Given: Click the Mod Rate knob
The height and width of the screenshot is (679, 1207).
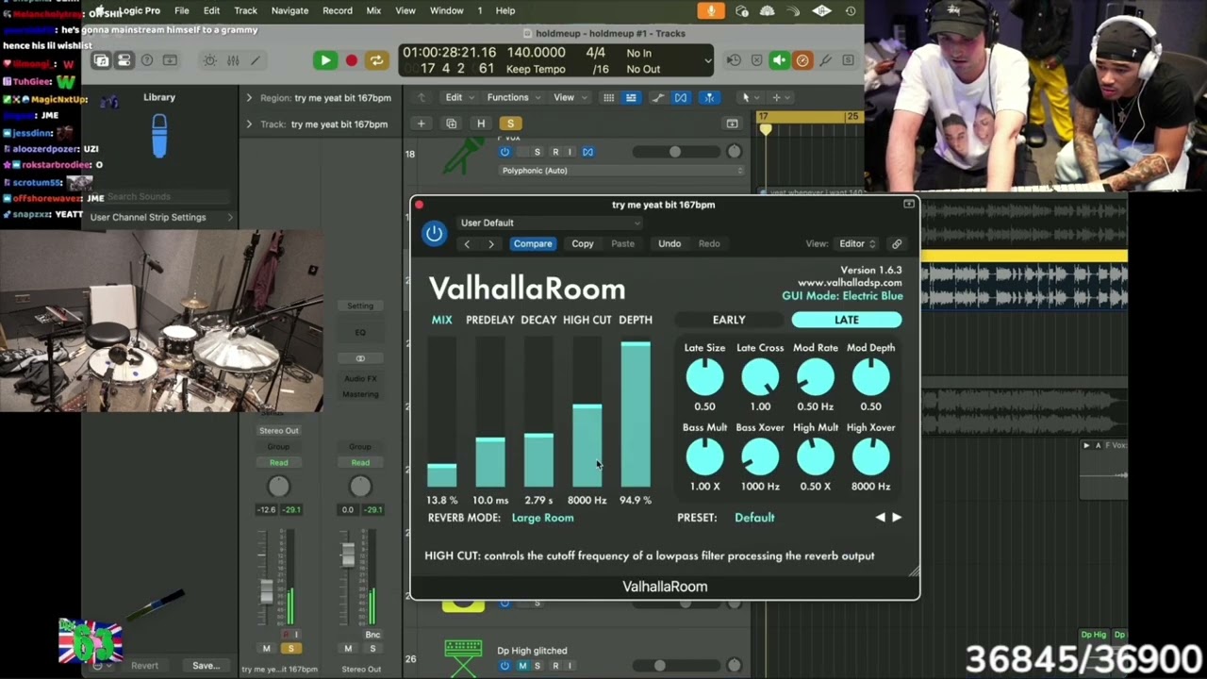Looking at the screenshot, I should click(x=816, y=377).
